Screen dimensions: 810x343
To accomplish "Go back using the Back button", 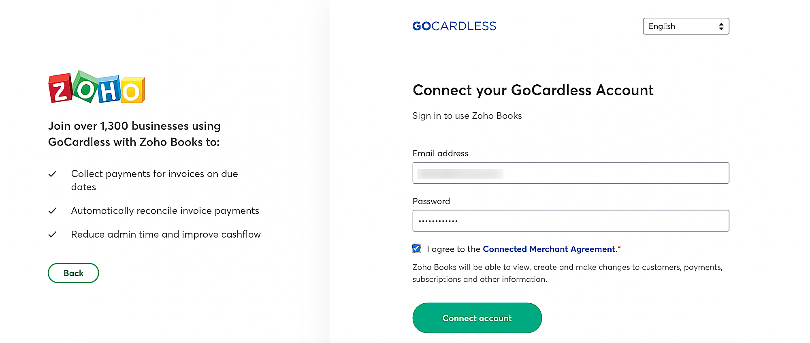I will [73, 273].
